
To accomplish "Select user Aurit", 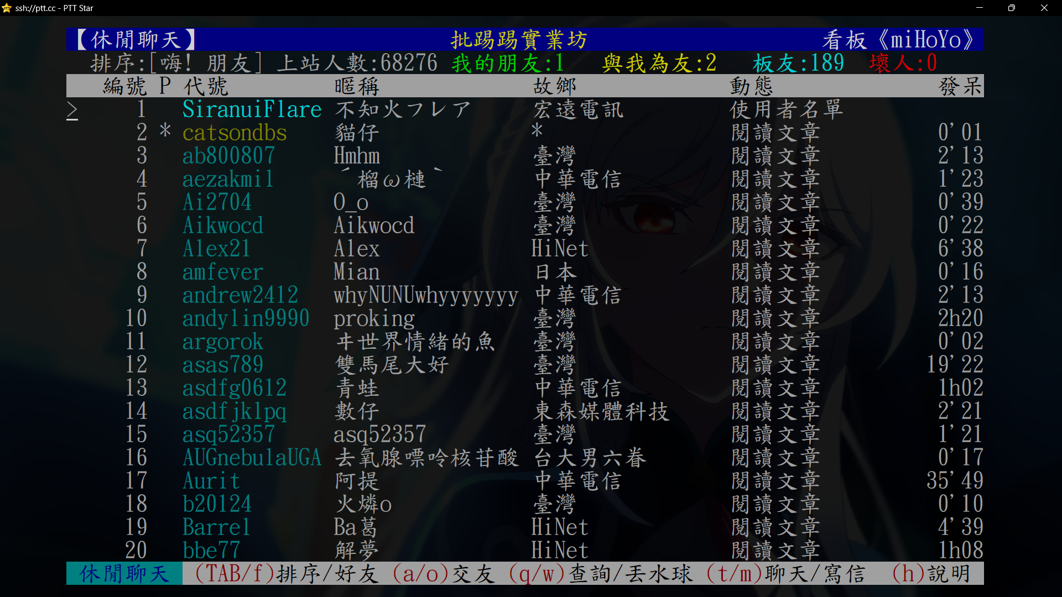I will point(211,481).
